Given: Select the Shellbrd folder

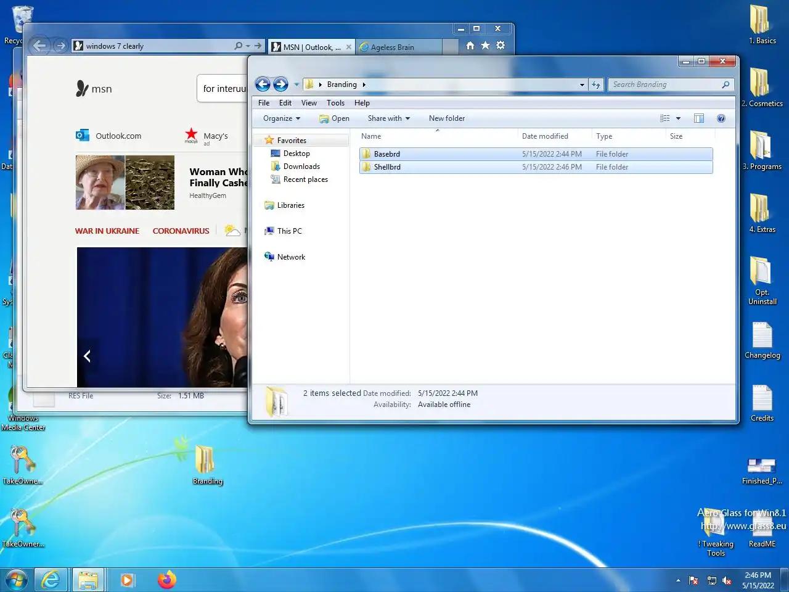Looking at the screenshot, I should [536, 167].
